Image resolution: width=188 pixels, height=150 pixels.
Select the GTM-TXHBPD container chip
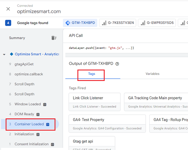(x=80, y=23)
